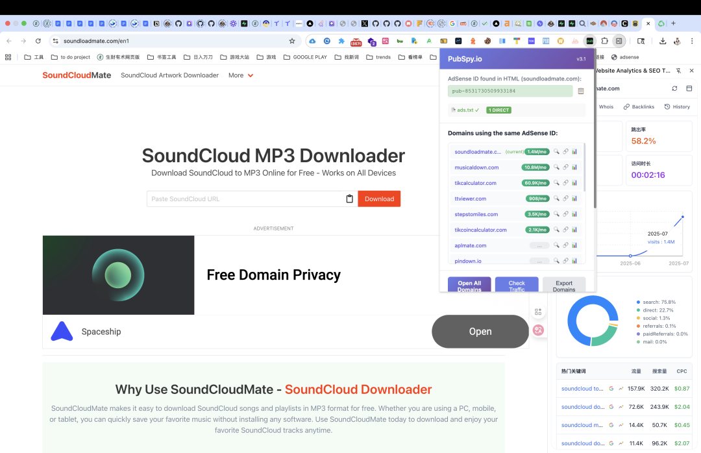This screenshot has width=701, height=453.
Task: Copy the AdSense pub ID
Action: click(581, 91)
